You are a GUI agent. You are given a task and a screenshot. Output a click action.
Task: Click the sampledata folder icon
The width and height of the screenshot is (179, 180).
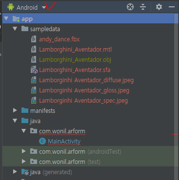[x=25, y=29]
